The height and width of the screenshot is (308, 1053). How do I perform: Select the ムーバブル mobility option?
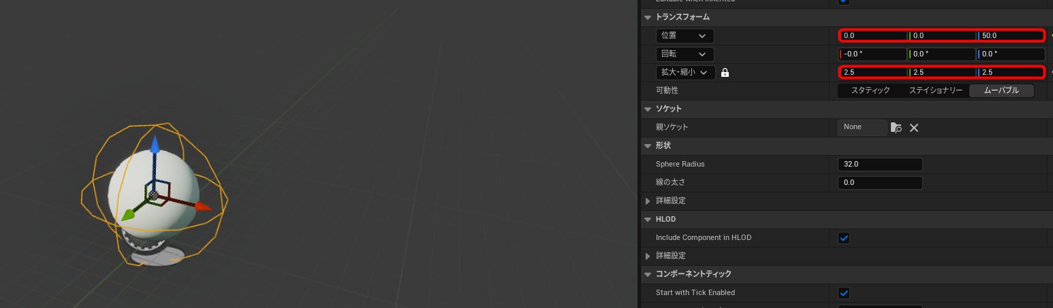click(x=1001, y=90)
